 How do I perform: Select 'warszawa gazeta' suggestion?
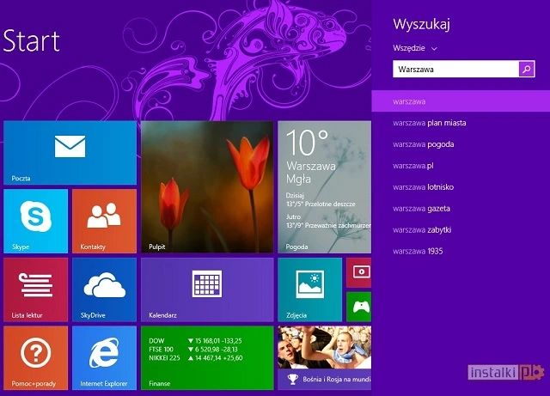461,209
